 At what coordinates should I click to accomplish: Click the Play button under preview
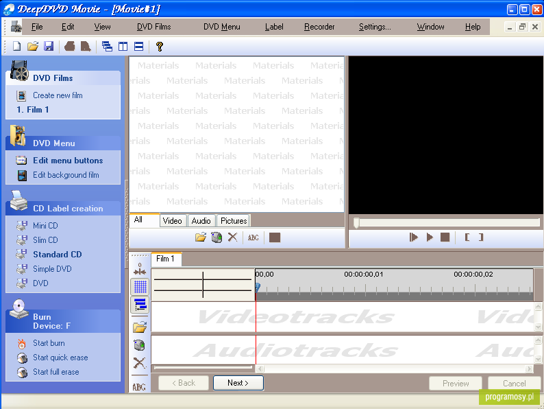click(430, 237)
